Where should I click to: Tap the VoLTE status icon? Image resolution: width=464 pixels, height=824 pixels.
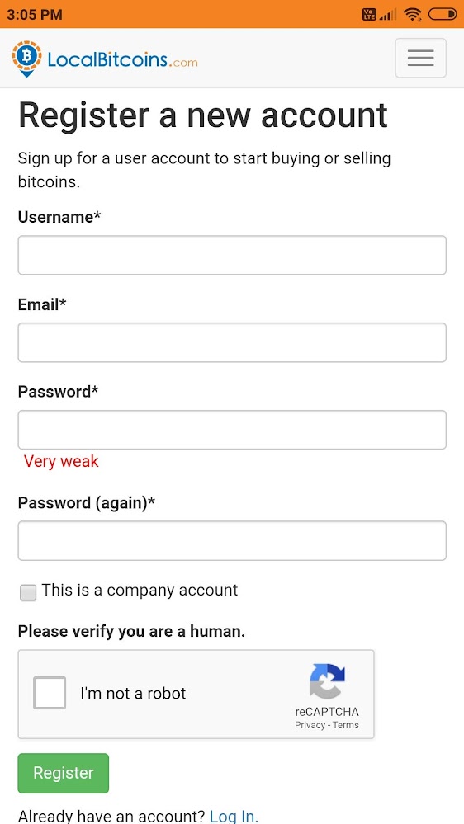pos(369,15)
